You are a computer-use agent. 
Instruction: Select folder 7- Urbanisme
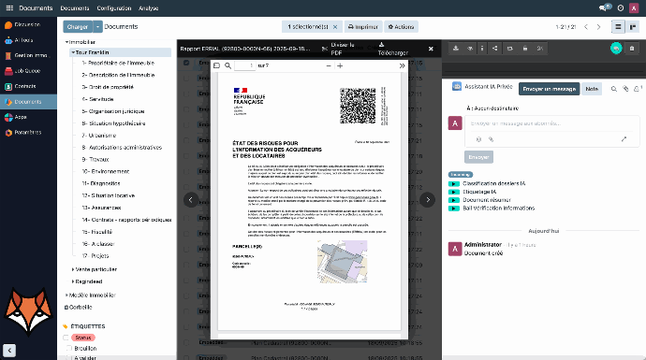point(99,136)
